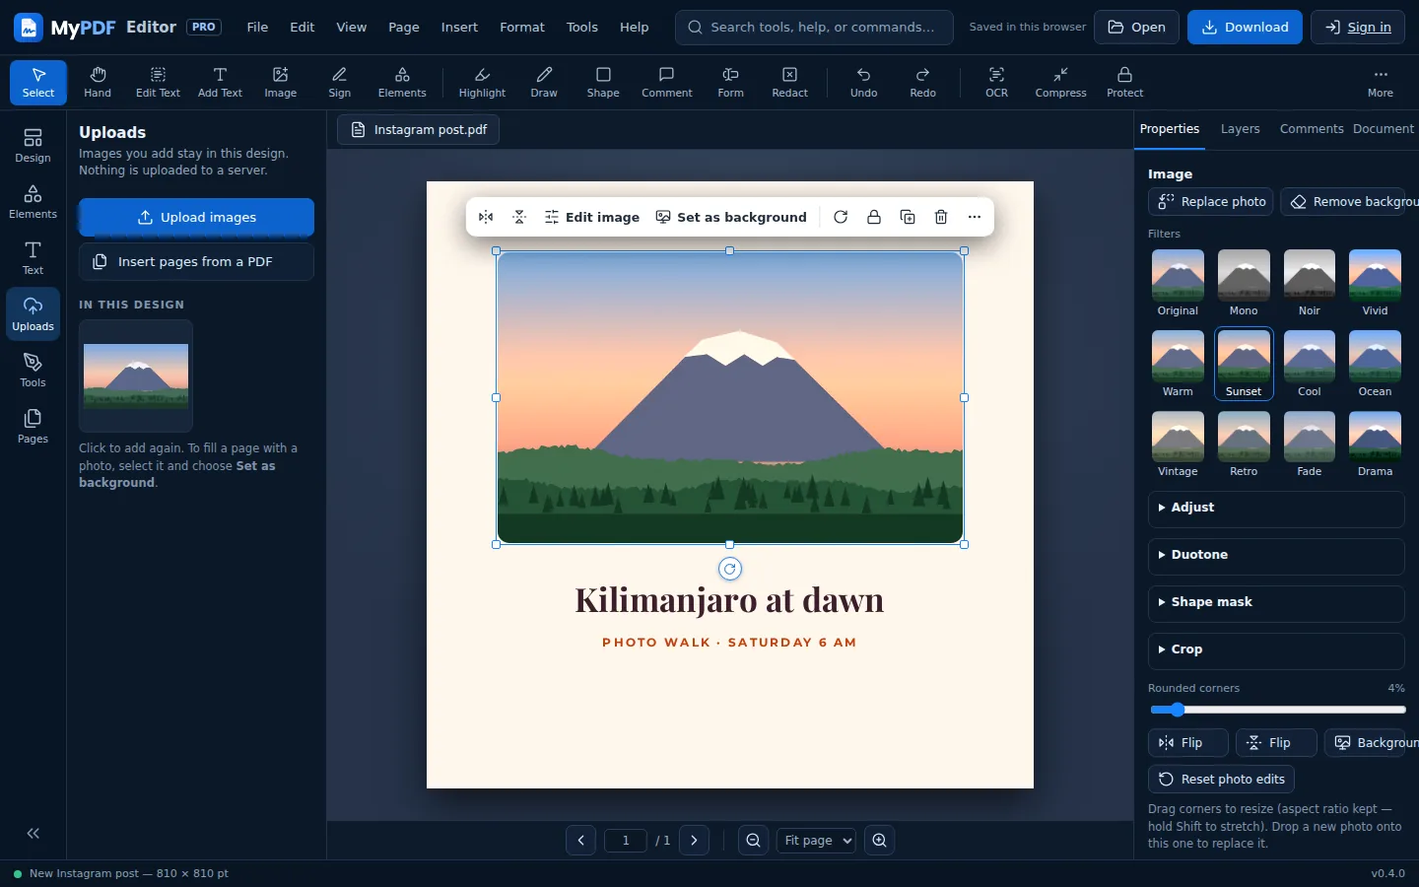This screenshot has height=887, width=1419.
Task: Activate the Redact tool
Action: tap(789, 83)
